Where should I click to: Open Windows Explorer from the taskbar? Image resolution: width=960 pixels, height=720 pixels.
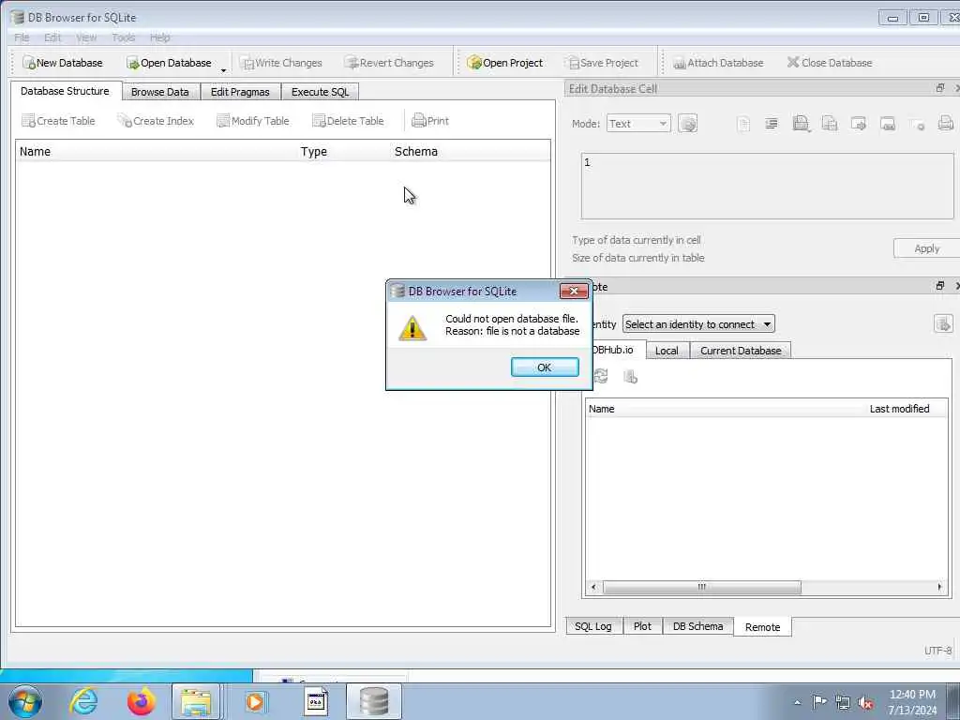click(196, 701)
